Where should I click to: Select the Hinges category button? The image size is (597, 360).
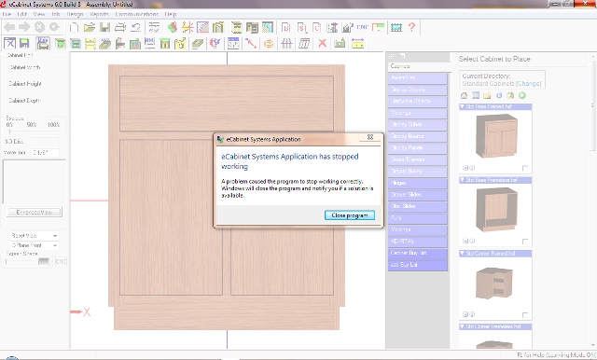tap(418, 183)
